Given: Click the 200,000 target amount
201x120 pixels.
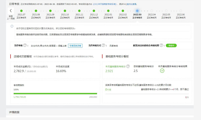Looking at the screenshot, I should 93,97.
